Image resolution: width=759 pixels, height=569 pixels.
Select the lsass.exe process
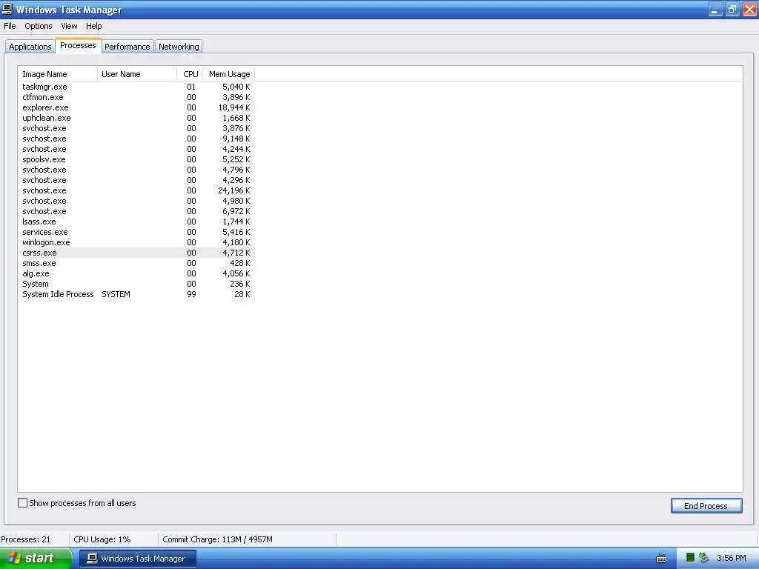coord(136,222)
